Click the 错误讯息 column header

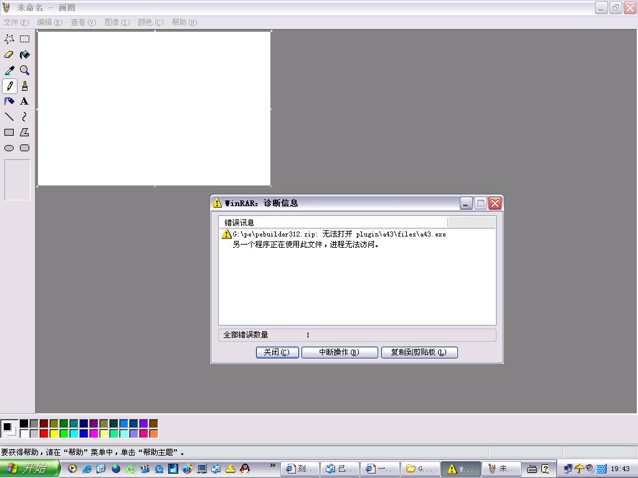point(333,222)
